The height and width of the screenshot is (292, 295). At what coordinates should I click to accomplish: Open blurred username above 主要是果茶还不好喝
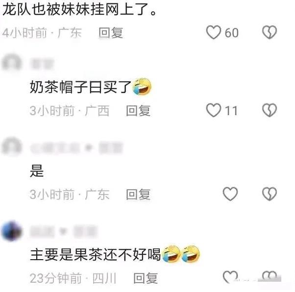pos(64,231)
